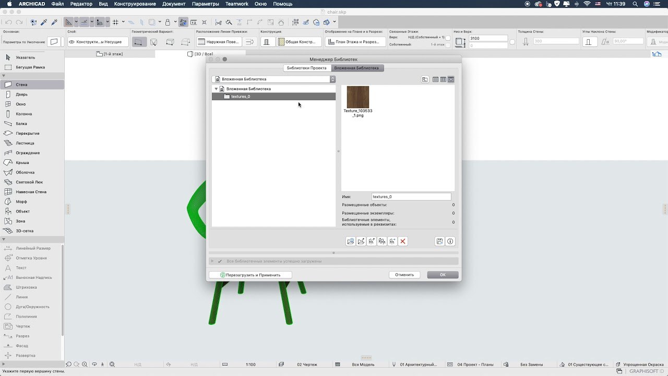Switch library view to small thumbnails icon
Screen dimensions: 668x376
443,79
